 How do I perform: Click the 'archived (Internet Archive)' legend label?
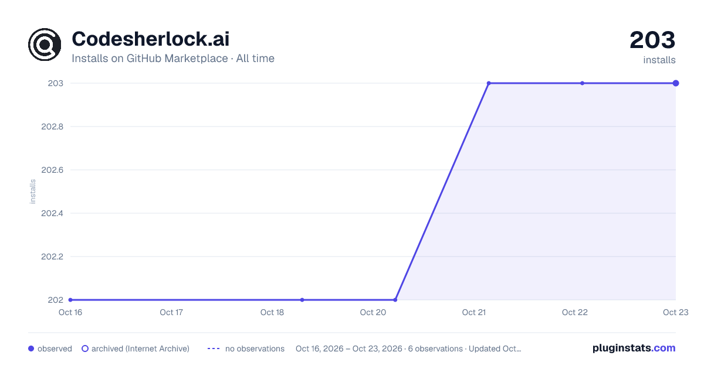[x=140, y=348]
